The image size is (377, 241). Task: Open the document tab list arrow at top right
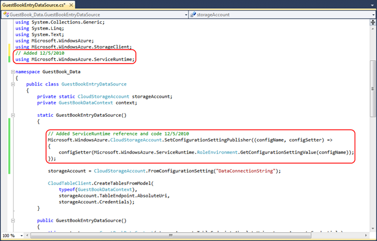click(372, 5)
